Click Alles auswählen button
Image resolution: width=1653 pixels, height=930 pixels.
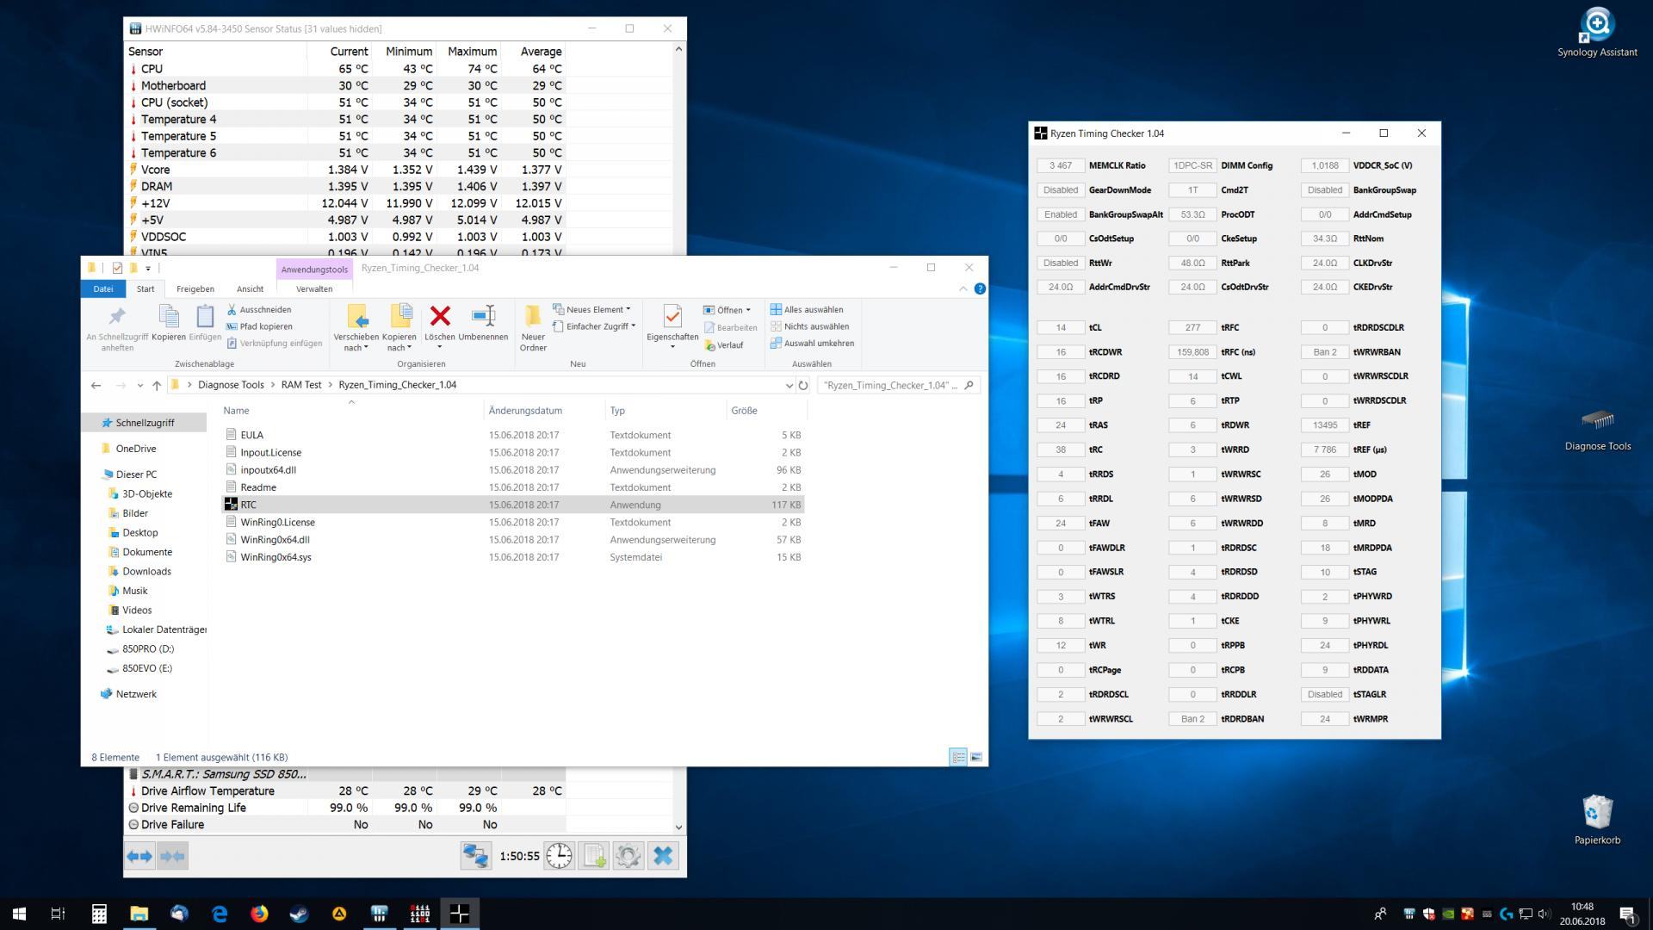click(807, 310)
